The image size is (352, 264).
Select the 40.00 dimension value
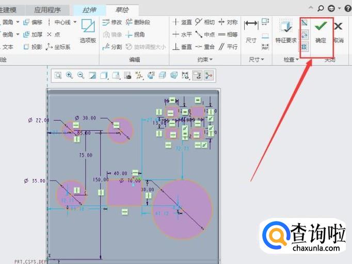(121, 174)
